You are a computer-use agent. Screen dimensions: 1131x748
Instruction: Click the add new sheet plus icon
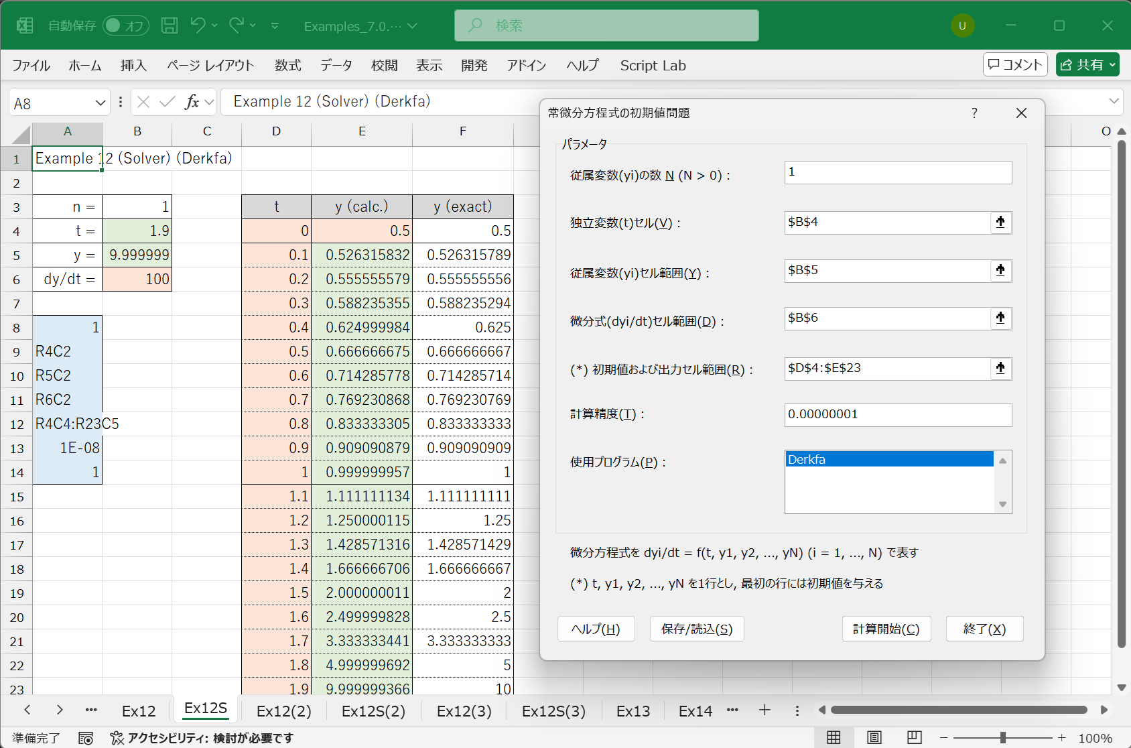tap(764, 710)
